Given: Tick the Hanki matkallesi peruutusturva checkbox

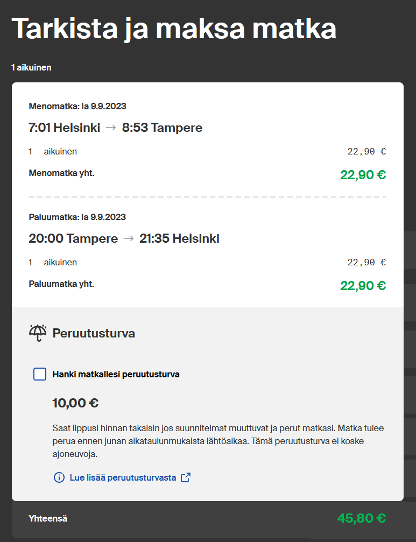Looking at the screenshot, I should (x=40, y=374).
